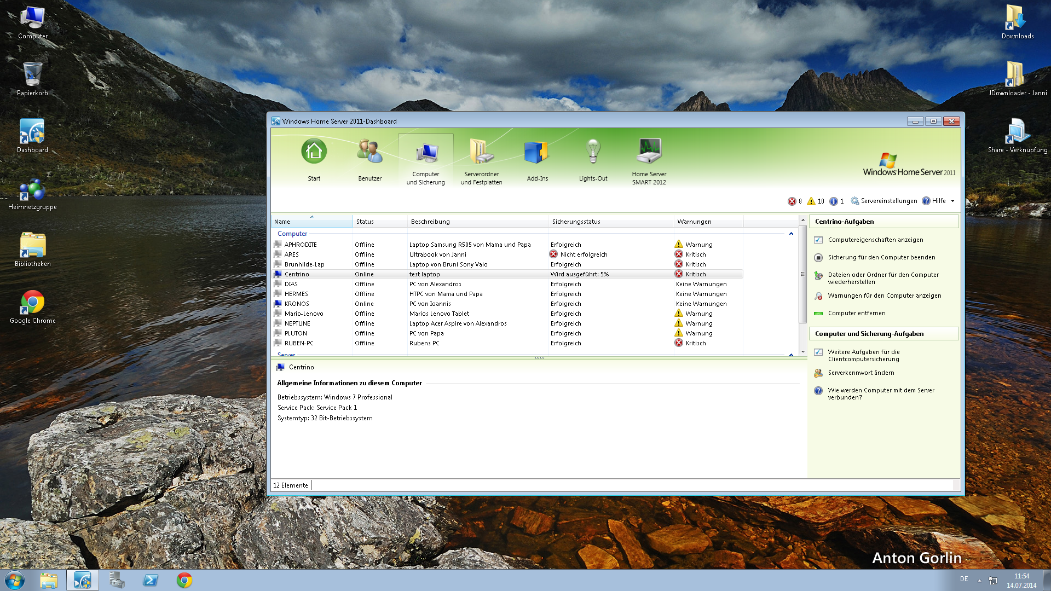The height and width of the screenshot is (591, 1051).
Task: Sort by Sicherungsstatus column header
Action: click(611, 221)
